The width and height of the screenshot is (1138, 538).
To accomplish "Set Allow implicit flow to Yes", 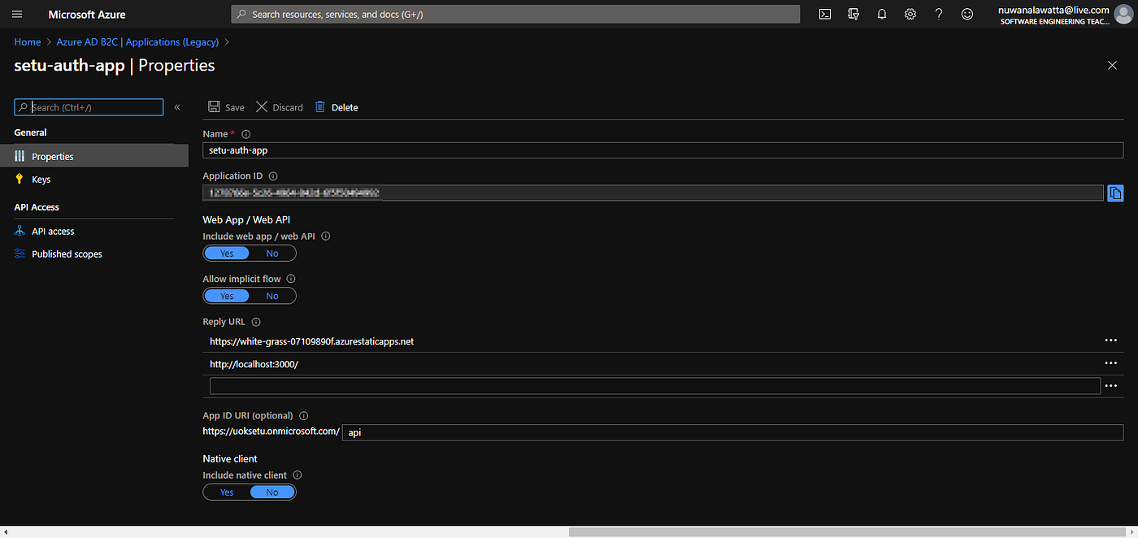I will (x=227, y=296).
